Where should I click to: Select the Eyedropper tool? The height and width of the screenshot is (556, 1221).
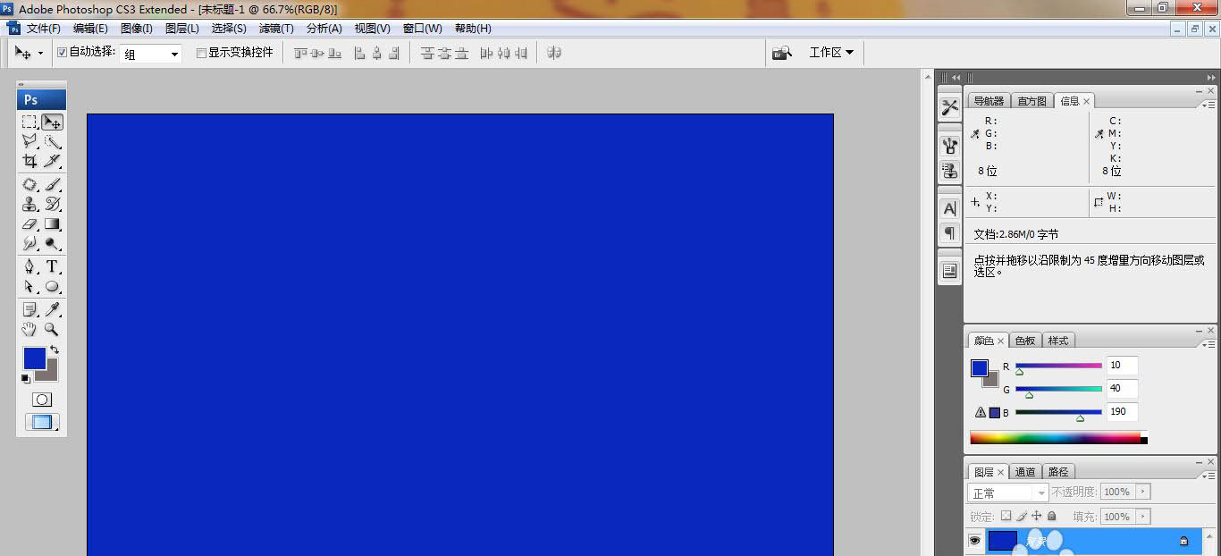tap(53, 310)
